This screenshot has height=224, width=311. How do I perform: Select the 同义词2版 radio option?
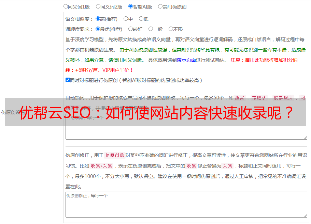[x=98, y=6]
